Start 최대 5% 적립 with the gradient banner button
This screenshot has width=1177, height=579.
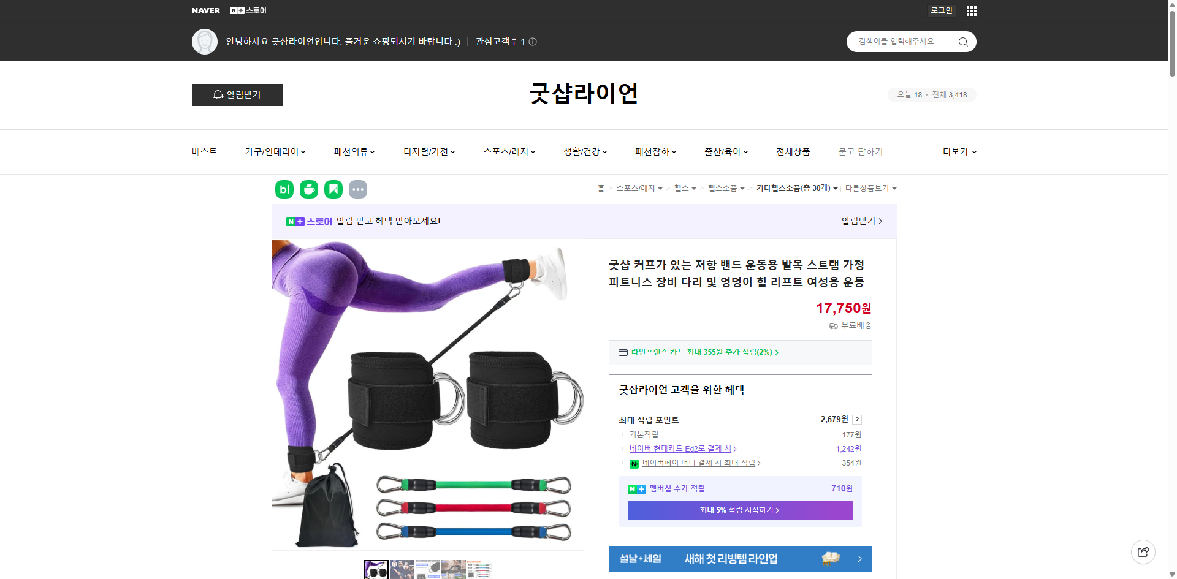pyautogui.click(x=740, y=510)
